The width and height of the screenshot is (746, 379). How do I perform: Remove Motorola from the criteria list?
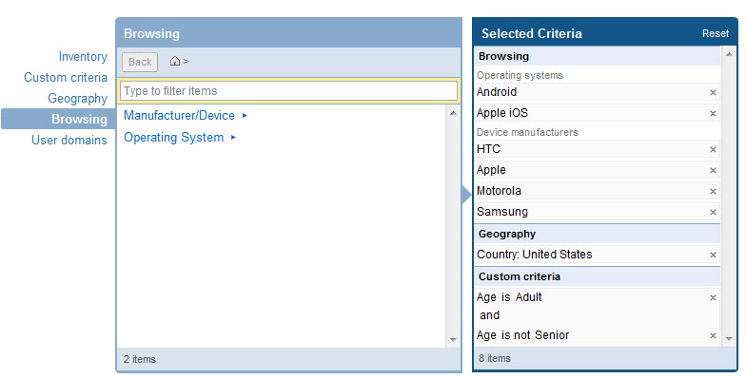713,192
